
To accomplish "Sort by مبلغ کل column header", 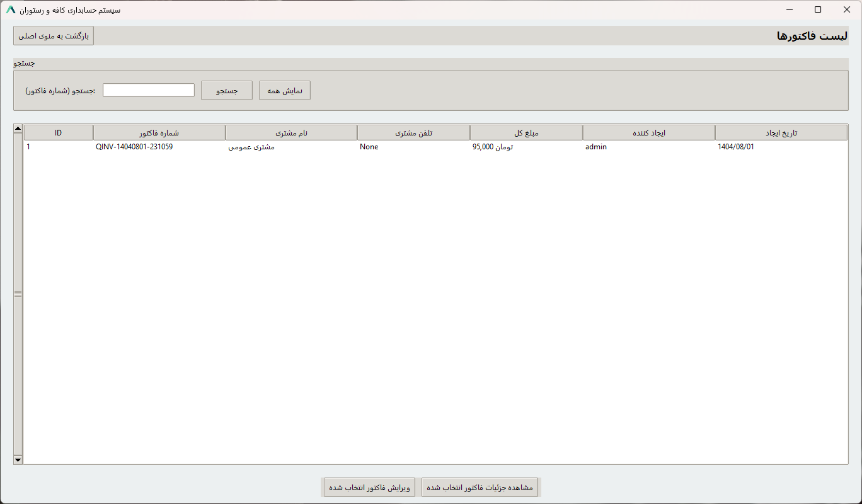I will 526,132.
